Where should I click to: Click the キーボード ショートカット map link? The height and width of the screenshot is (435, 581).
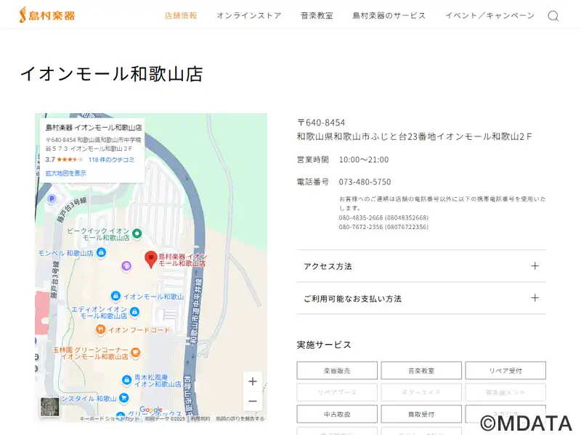click(110, 419)
